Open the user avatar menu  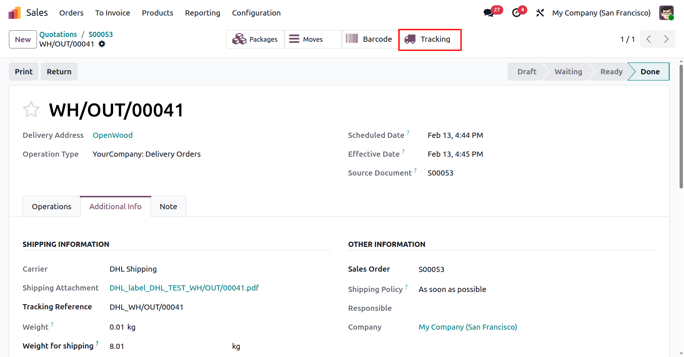click(666, 13)
